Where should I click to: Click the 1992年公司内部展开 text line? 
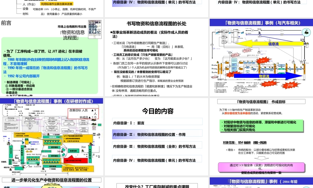pyautogui.click(x=22, y=76)
